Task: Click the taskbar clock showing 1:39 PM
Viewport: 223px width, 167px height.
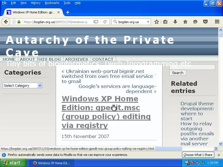Action: tap(213, 163)
